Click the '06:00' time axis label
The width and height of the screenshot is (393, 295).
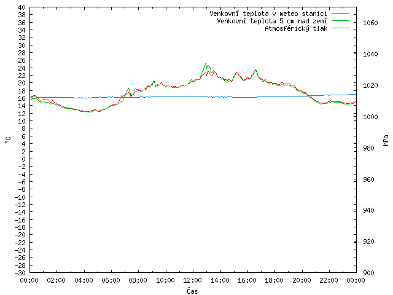tap(111, 280)
